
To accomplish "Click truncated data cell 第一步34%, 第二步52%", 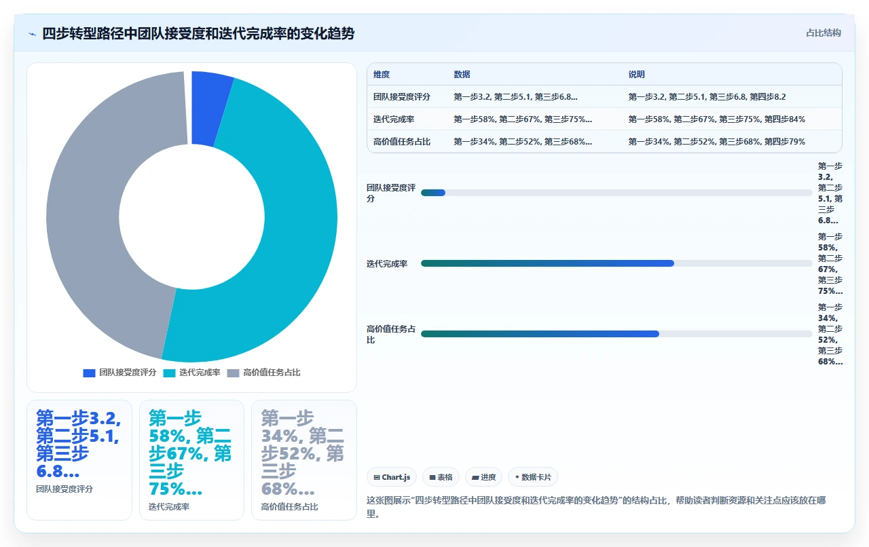I will tap(523, 142).
